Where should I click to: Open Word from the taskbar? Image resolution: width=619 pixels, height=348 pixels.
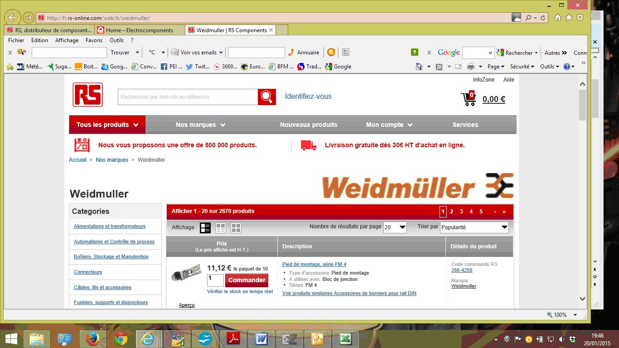pyautogui.click(x=261, y=338)
